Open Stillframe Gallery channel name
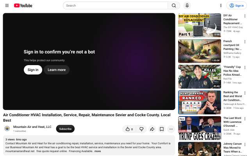 pos(232,53)
